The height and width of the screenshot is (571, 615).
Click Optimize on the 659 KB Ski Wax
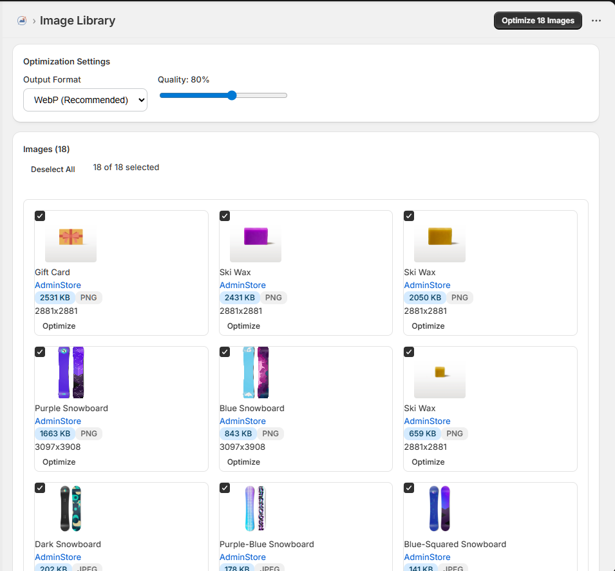[428, 462]
